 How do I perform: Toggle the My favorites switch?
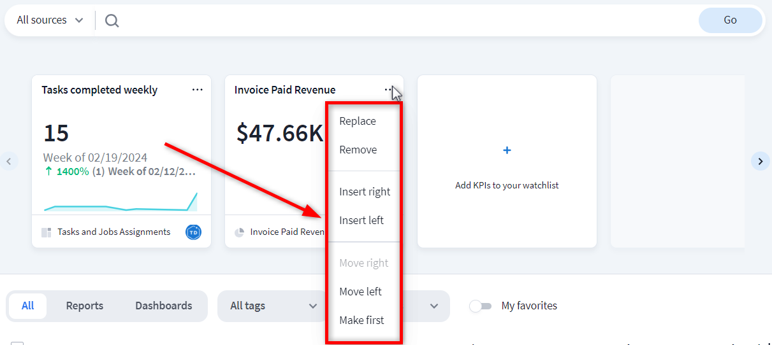tap(481, 306)
